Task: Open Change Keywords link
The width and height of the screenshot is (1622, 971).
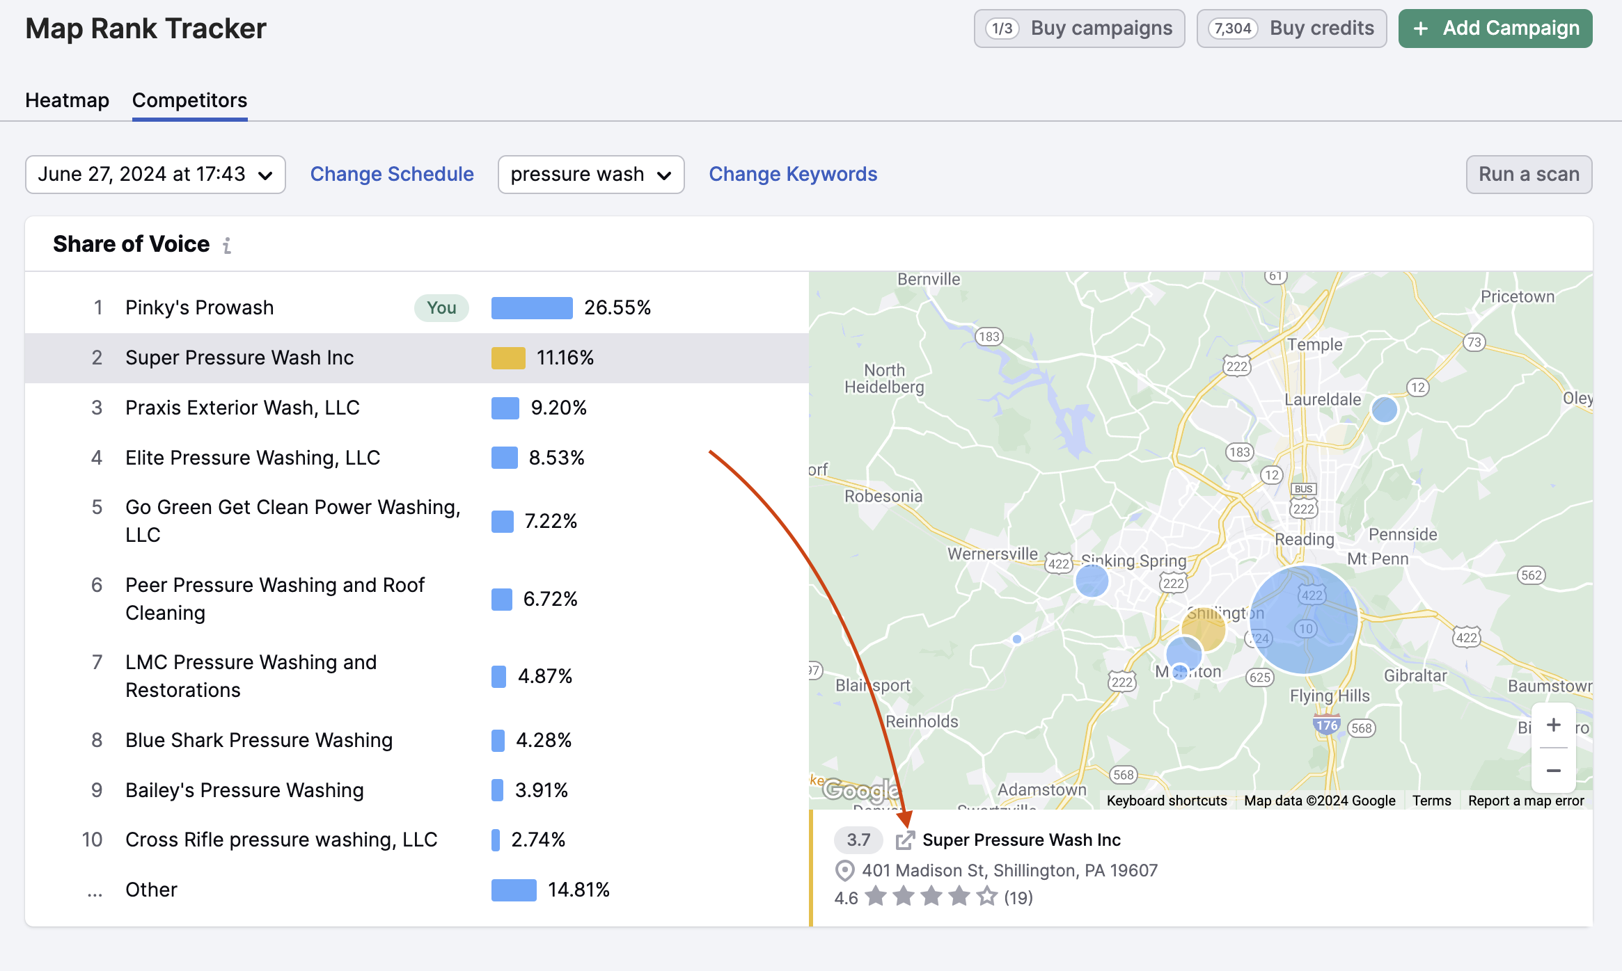Action: (x=793, y=174)
